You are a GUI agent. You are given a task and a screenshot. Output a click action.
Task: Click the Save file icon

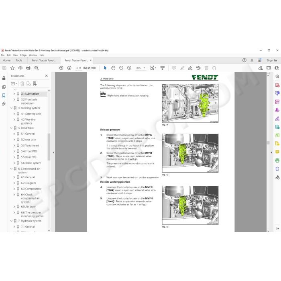[x=4, y=68]
